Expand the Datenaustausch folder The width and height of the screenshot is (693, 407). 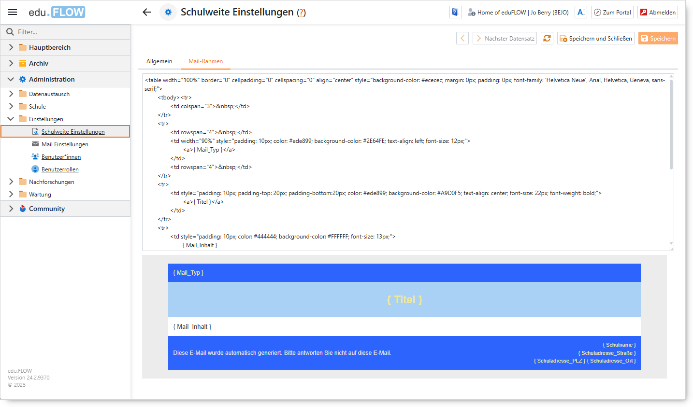click(11, 94)
